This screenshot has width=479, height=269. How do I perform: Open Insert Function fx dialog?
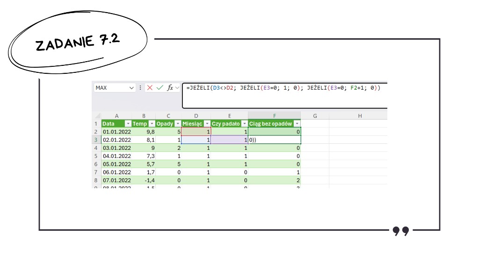point(170,88)
